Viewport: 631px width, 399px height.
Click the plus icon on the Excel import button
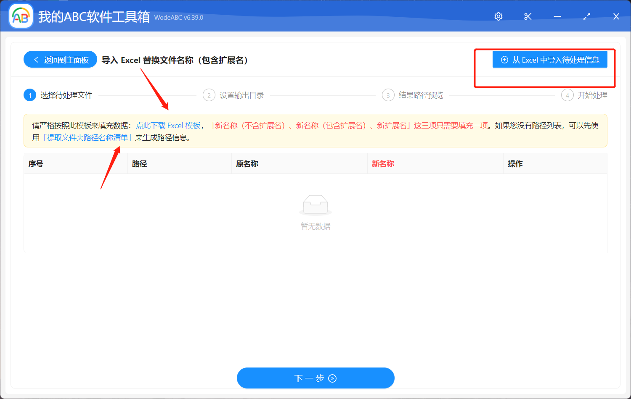504,59
